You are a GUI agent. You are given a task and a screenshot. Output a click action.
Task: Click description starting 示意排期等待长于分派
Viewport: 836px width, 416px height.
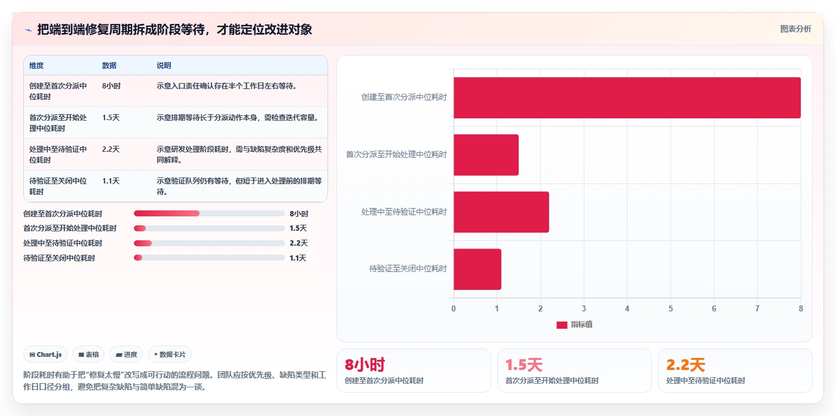(x=238, y=118)
